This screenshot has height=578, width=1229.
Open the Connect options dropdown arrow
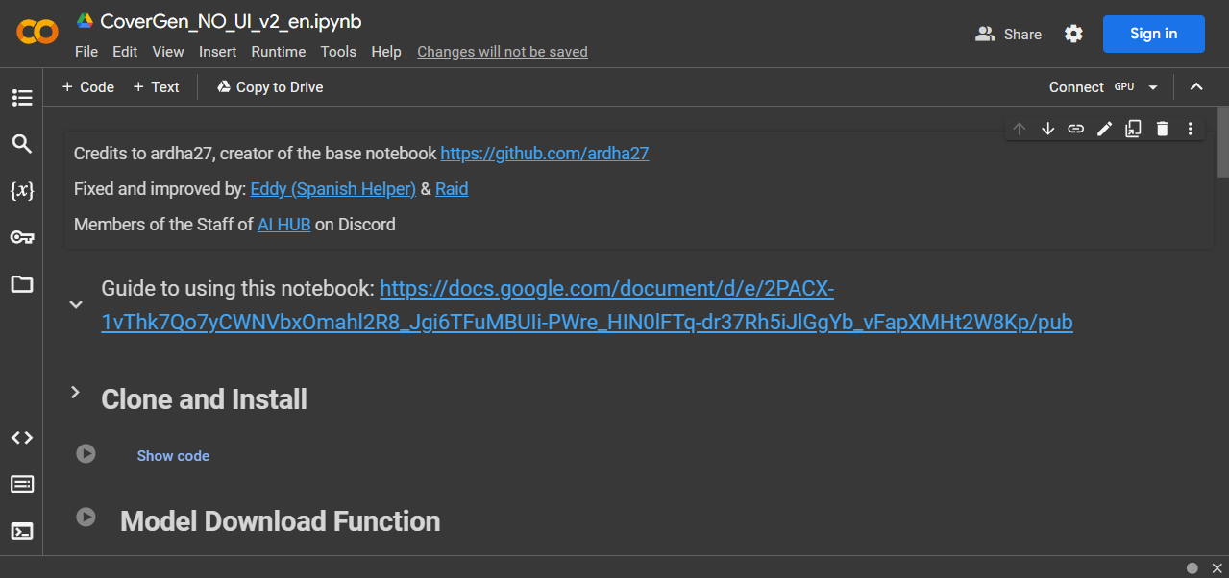pos(1153,87)
